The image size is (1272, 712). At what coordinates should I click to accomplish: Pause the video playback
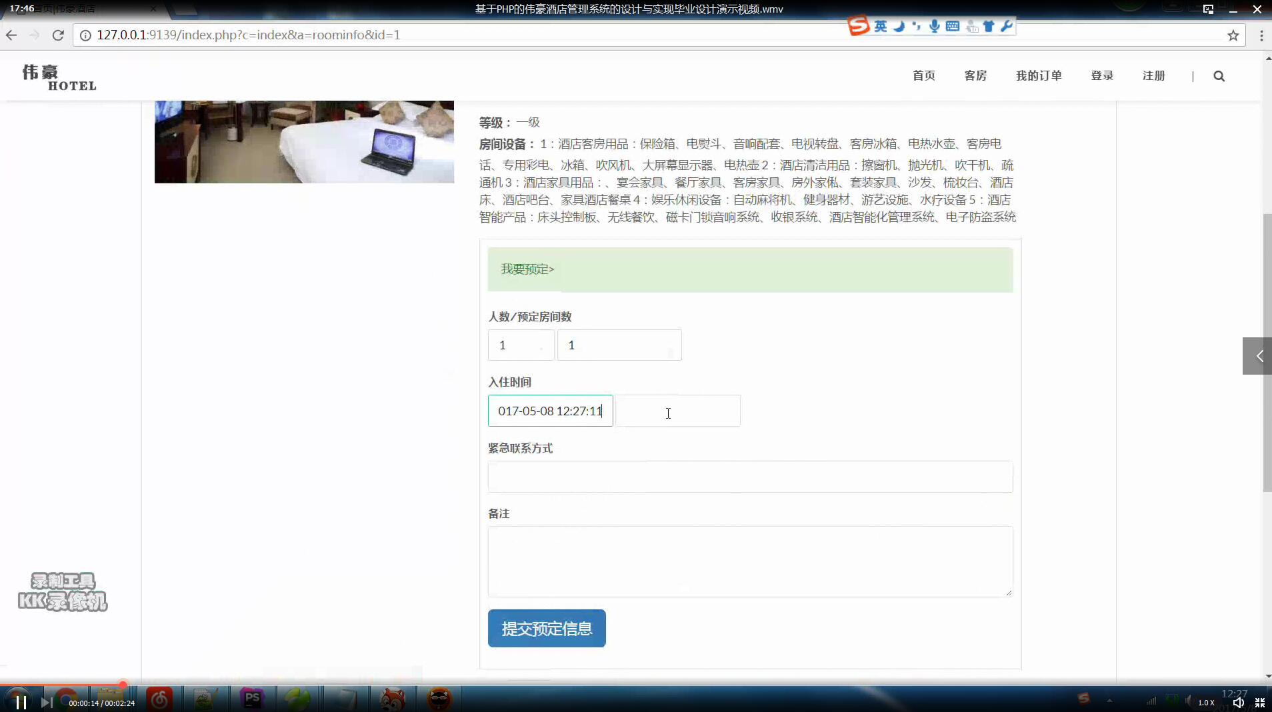coord(21,702)
